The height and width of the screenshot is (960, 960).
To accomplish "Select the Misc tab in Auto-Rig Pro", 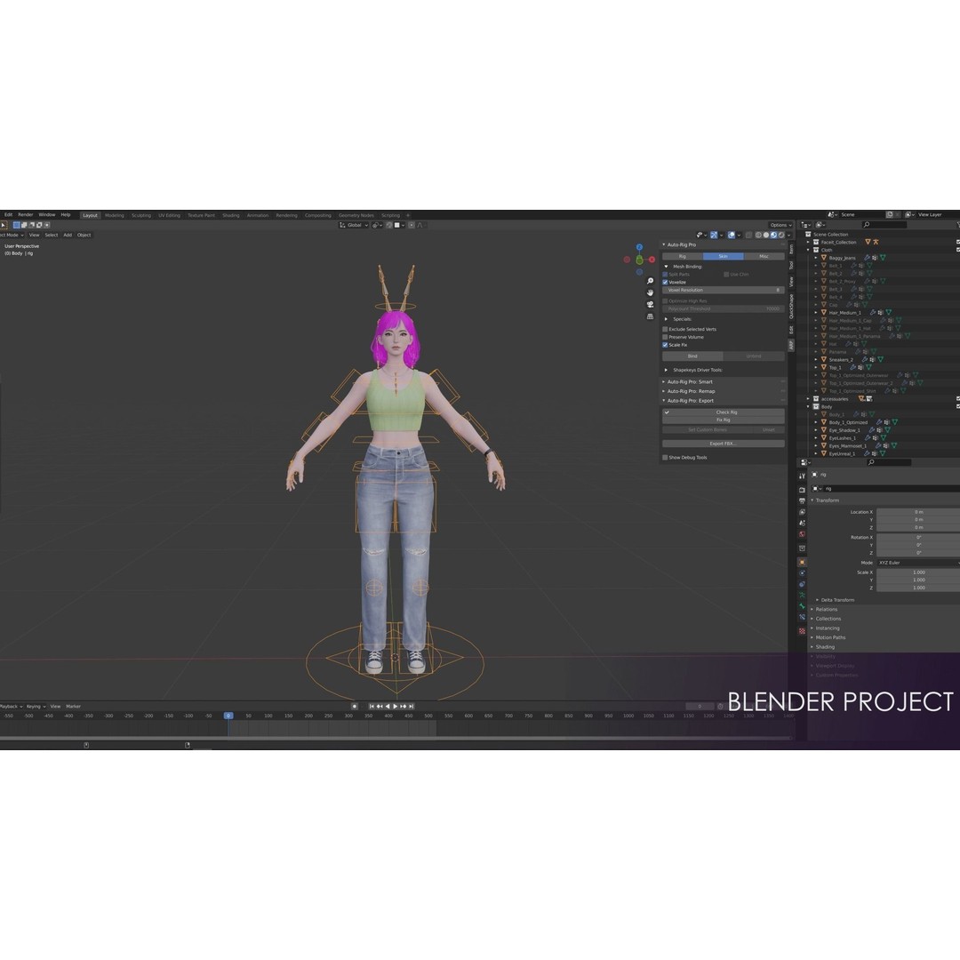I will click(x=764, y=257).
